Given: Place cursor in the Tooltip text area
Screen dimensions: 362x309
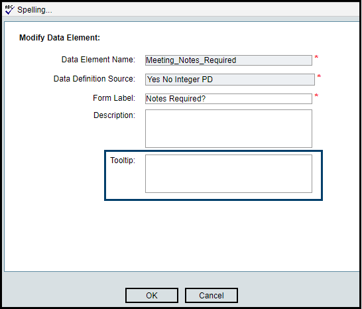Looking at the screenshot, I should pyautogui.click(x=229, y=174).
